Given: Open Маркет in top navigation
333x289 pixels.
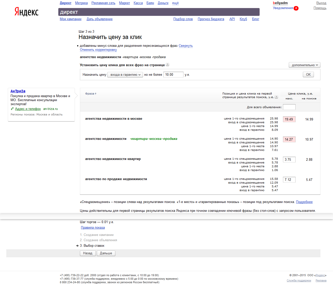Looking at the screenshot, I should click(124, 3).
